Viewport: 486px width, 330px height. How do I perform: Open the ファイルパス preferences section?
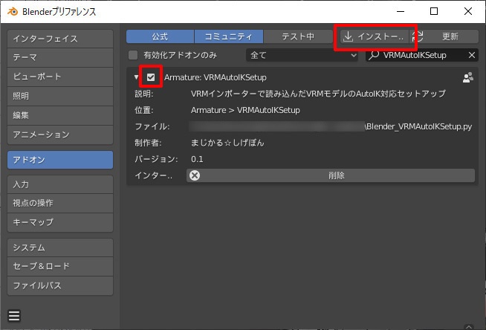pos(60,285)
